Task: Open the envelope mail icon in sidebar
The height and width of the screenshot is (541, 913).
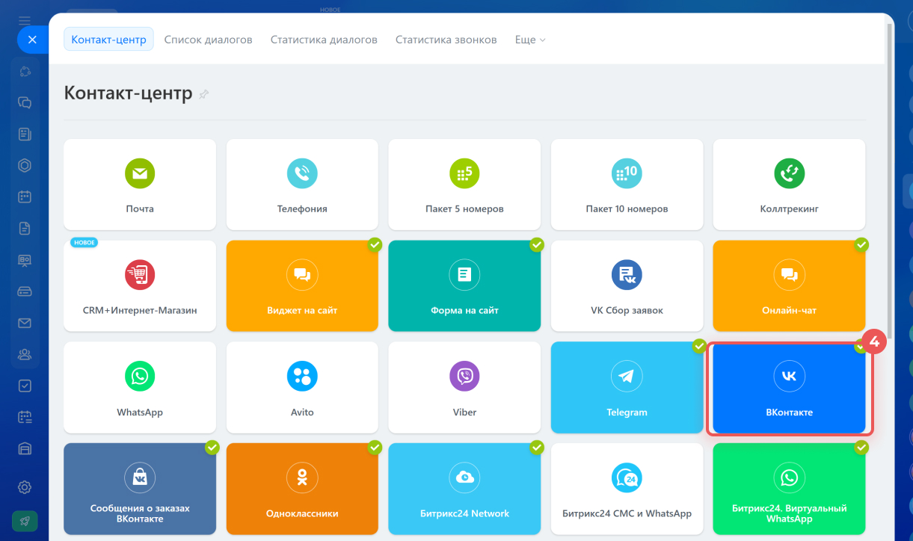Action: (x=25, y=323)
